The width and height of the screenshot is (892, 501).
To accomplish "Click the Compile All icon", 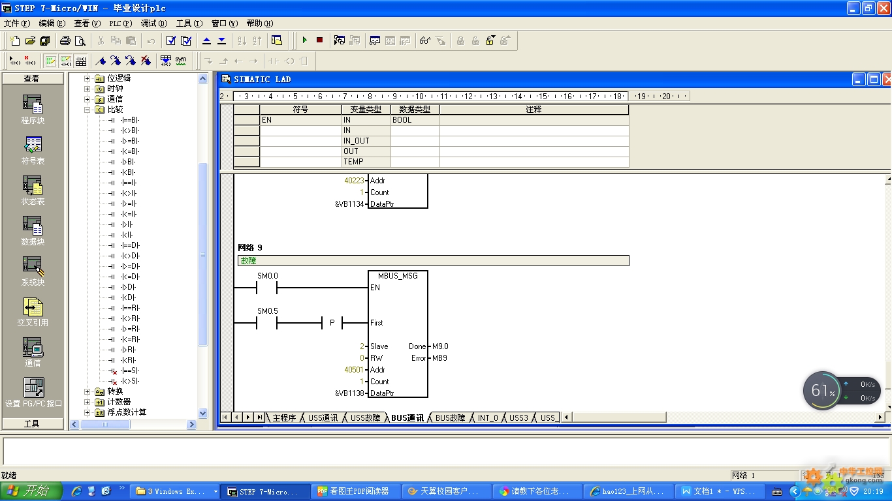I will pos(186,40).
